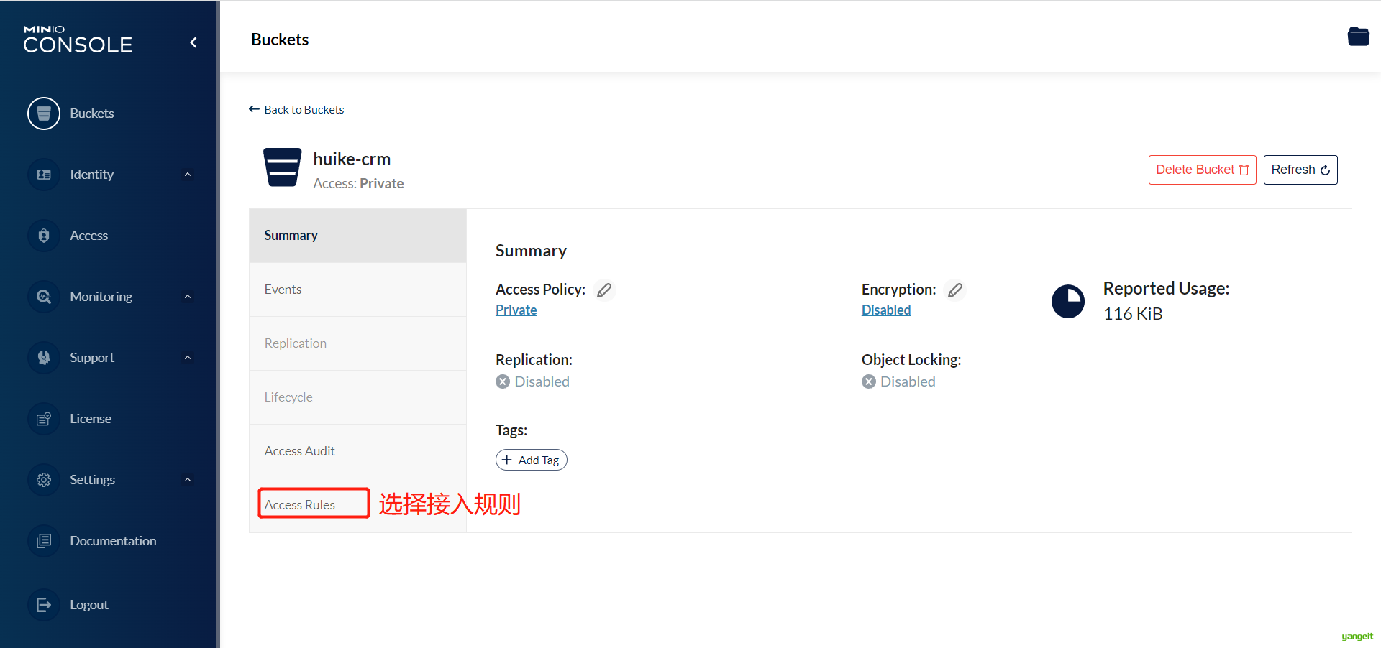Expand the Settings menu chevron
The height and width of the screenshot is (648, 1381).
pyautogui.click(x=188, y=480)
